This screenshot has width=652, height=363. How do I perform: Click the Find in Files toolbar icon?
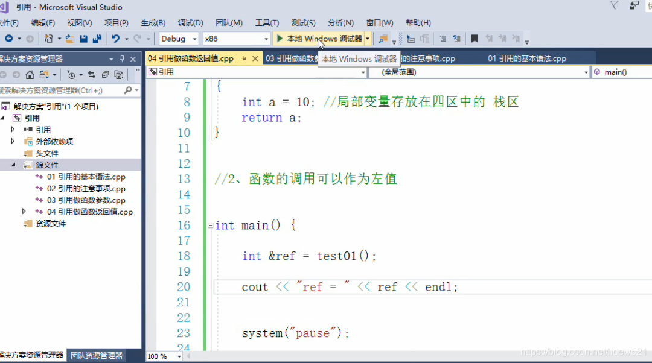[x=383, y=39]
